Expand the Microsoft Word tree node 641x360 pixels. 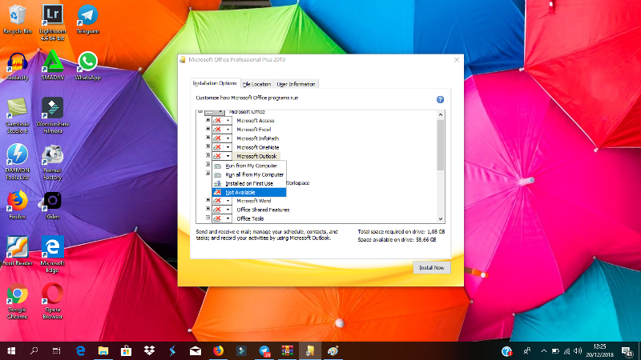tap(208, 200)
